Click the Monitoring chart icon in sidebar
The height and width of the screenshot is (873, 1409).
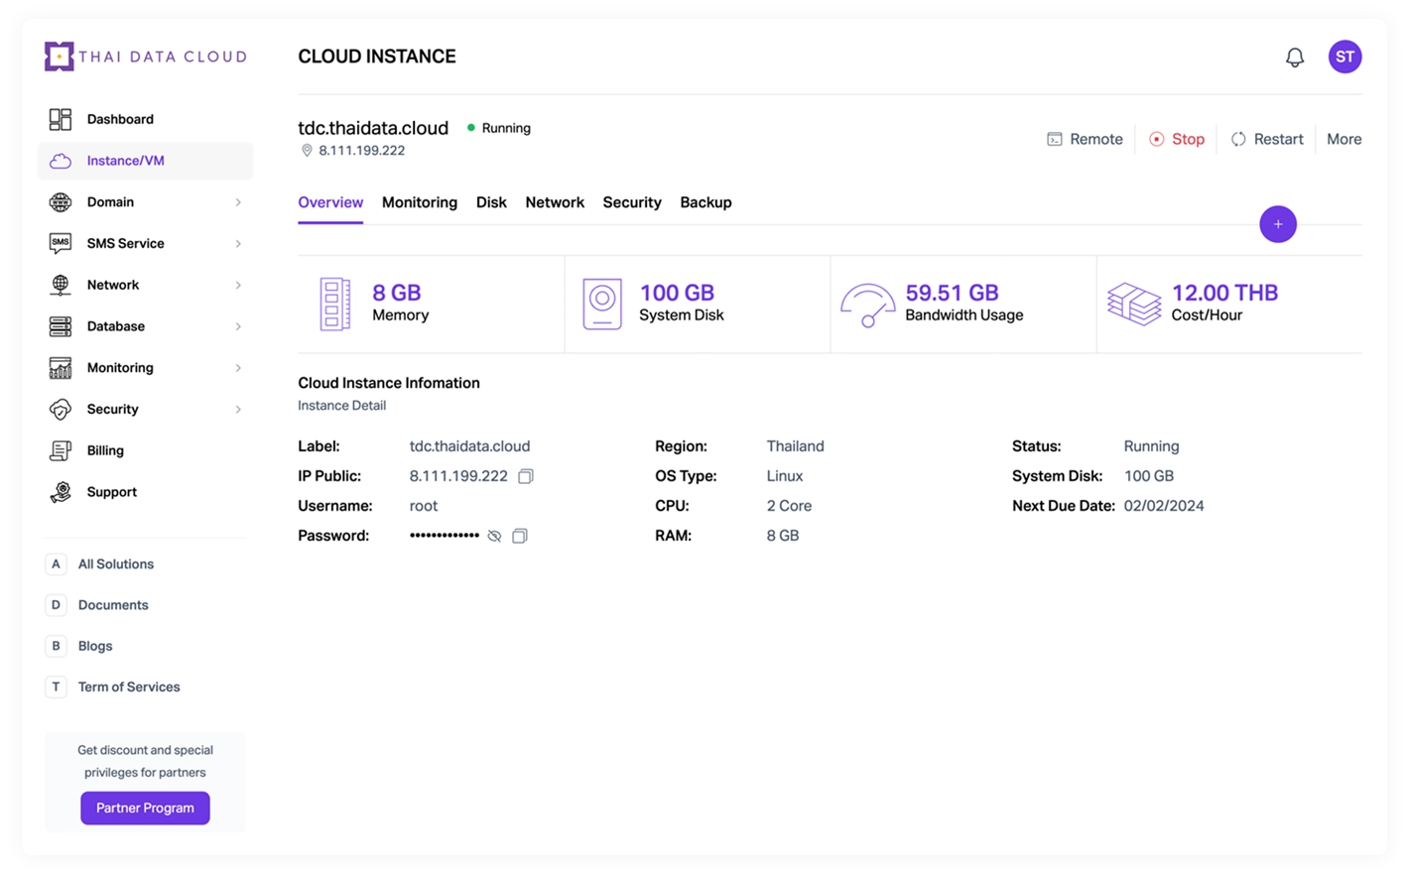tap(61, 368)
